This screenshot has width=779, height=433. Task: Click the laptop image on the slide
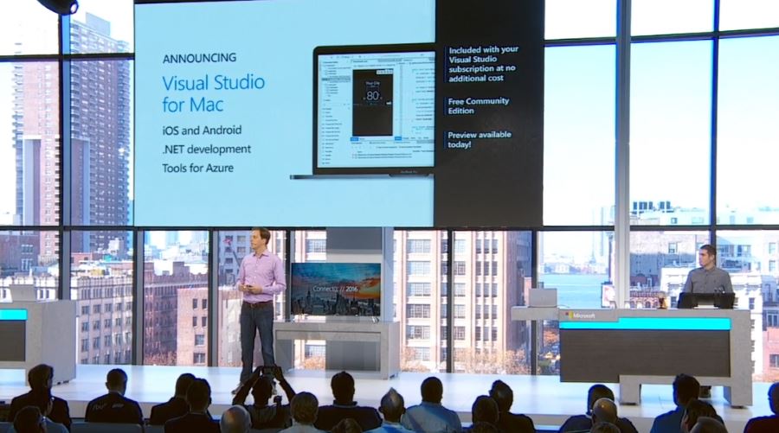364,111
